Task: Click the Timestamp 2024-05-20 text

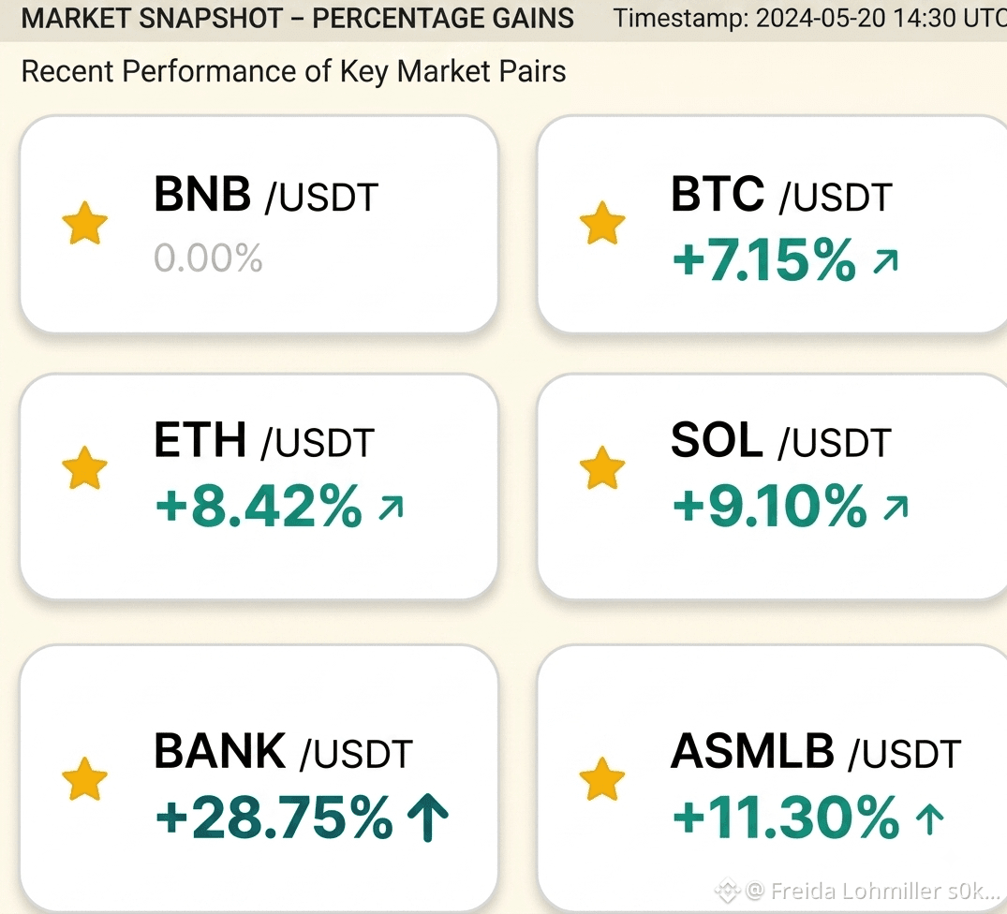Action: pyautogui.click(x=810, y=18)
